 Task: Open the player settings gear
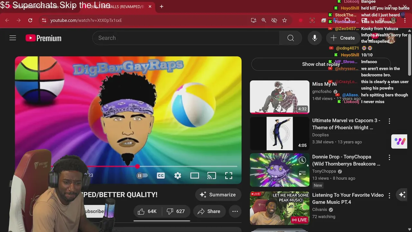pos(178,176)
